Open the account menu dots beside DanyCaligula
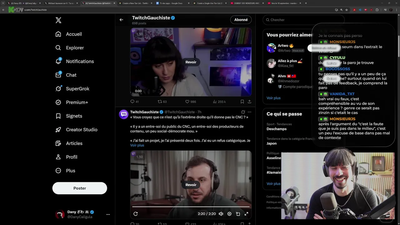400x225 pixels. tap(108, 214)
